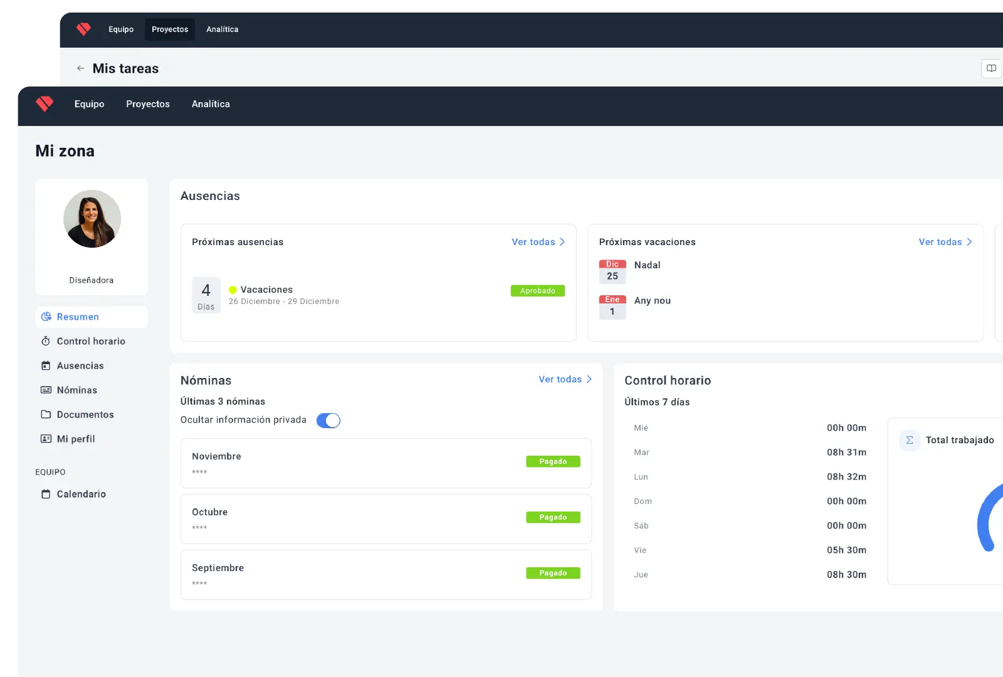Image resolution: width=1003 pixels, height=677 pixels.
Task: Select Resumen in the sidebar
Action: tap(92, 317)
